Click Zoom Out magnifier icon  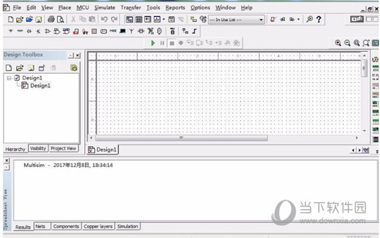pyautogui.click(x=347, y=43)
